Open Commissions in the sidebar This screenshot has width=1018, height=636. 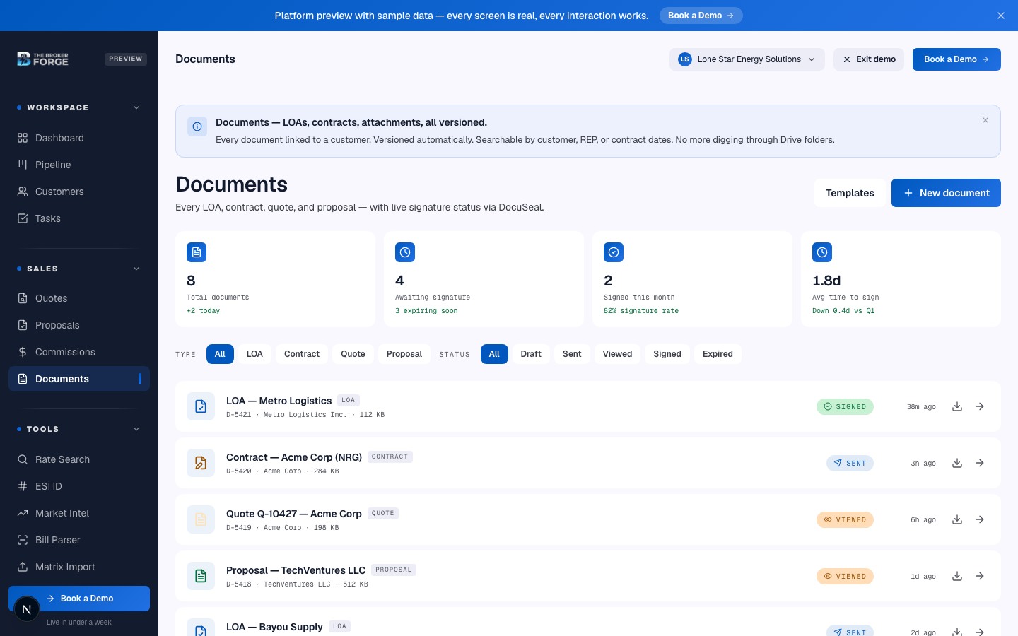point(79,352)
